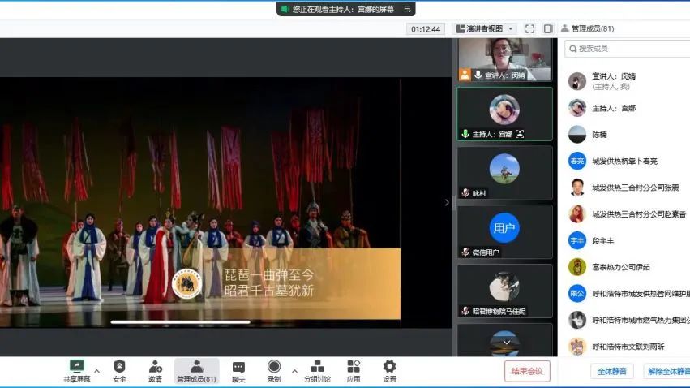The height and width of the screenshot is (388, 690).
Task: Select 咏村 participant tile
Action: (505, 173)
